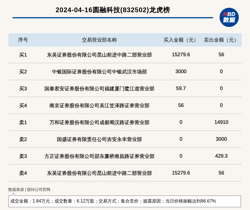The width and height of the screenshot is (250, 210).
Task: Select the 卖1 row label
Action: (x=23, y=122)
